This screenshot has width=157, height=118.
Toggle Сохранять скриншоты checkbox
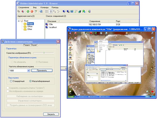pyautogui.click(x=8, y=88)
